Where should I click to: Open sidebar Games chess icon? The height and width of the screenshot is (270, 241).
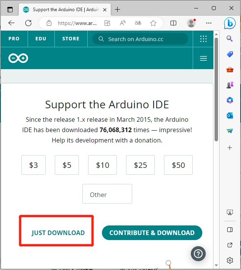(x=230, y=85)
